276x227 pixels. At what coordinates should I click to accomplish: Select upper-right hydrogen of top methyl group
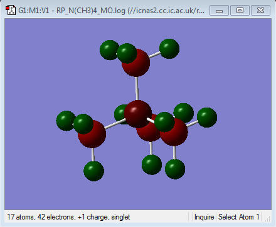pos(169,49)
